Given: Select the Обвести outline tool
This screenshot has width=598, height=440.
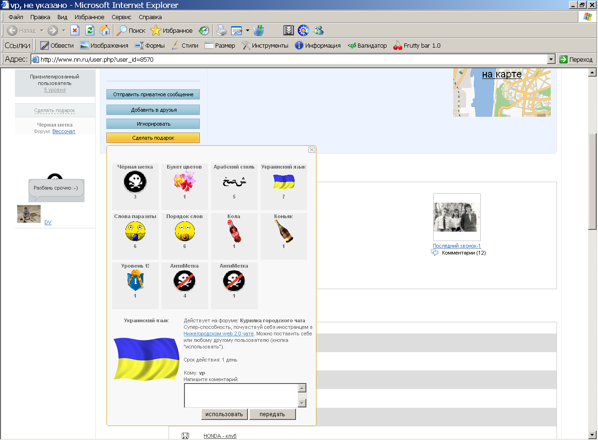Looking at the screenshot, I should [57, 46].
